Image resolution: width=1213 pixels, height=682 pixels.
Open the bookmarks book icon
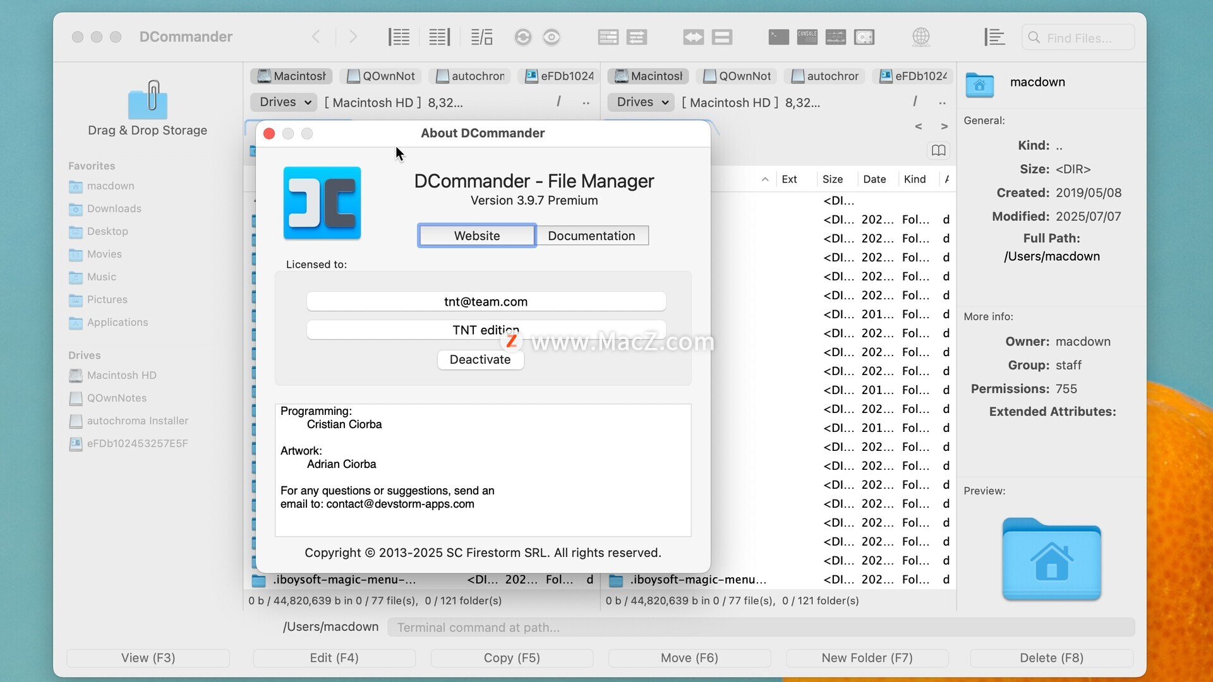point(938,150)
